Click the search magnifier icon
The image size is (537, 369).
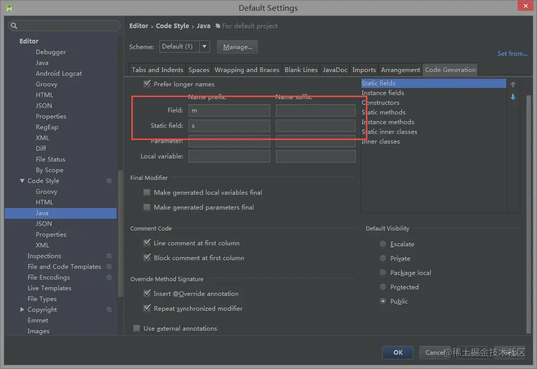click(14, 26)
